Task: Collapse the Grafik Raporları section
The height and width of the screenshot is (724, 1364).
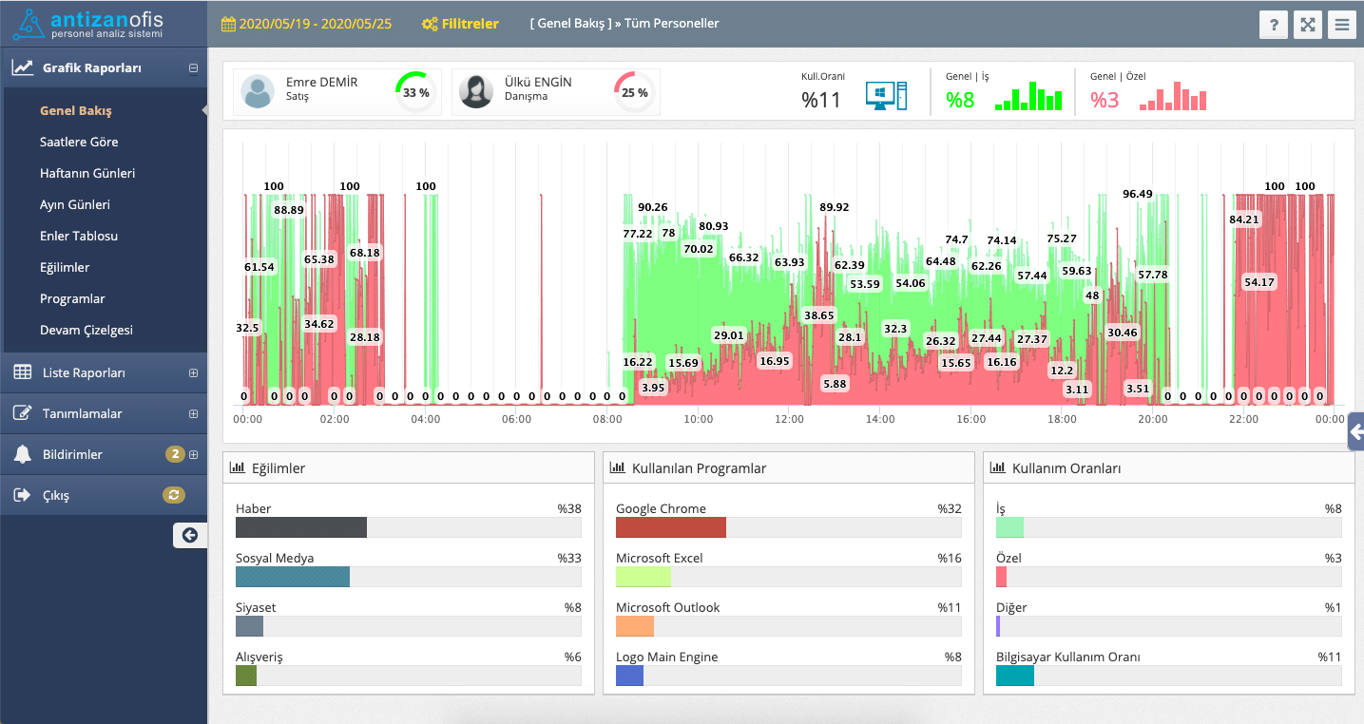Action: coord(193,68)
